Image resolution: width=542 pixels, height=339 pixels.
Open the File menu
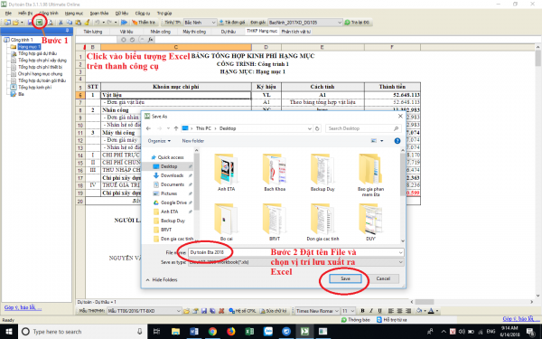(8, 14)
